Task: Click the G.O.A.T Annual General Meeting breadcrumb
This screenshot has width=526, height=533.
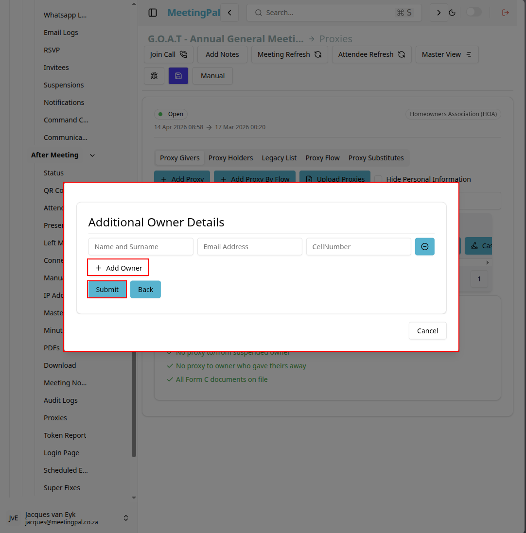Action: (226, 39)
